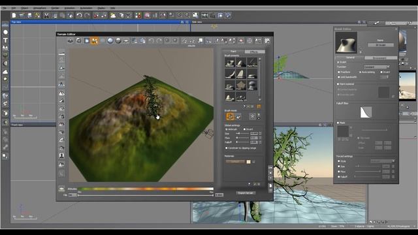Click the brush presets scroll-down arrow
This screenshot has width=418, height=235.
pyautogui.click(x=260, y=100)
